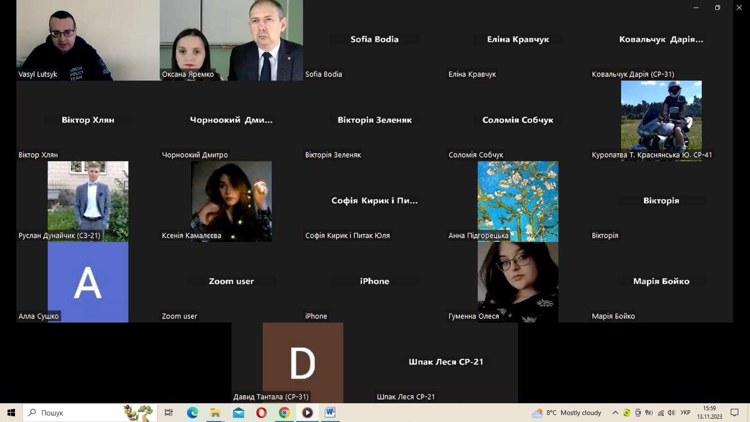750x422 pixels.
Task: Open the Mail app taskbar icon
Action: click(238, 413)
